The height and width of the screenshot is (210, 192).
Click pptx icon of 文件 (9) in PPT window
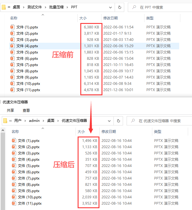tap(12, 77)
